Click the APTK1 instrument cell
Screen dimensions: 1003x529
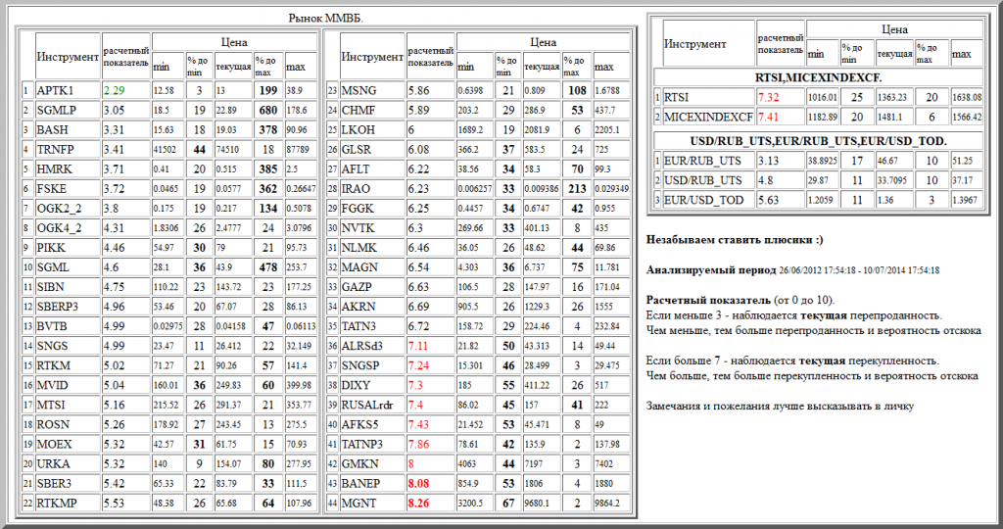pyautogui.click(x=54, y=90)
